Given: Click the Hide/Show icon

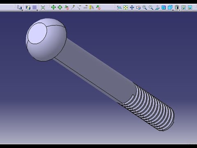Looking at the screenshot, I should coord(183,7).
